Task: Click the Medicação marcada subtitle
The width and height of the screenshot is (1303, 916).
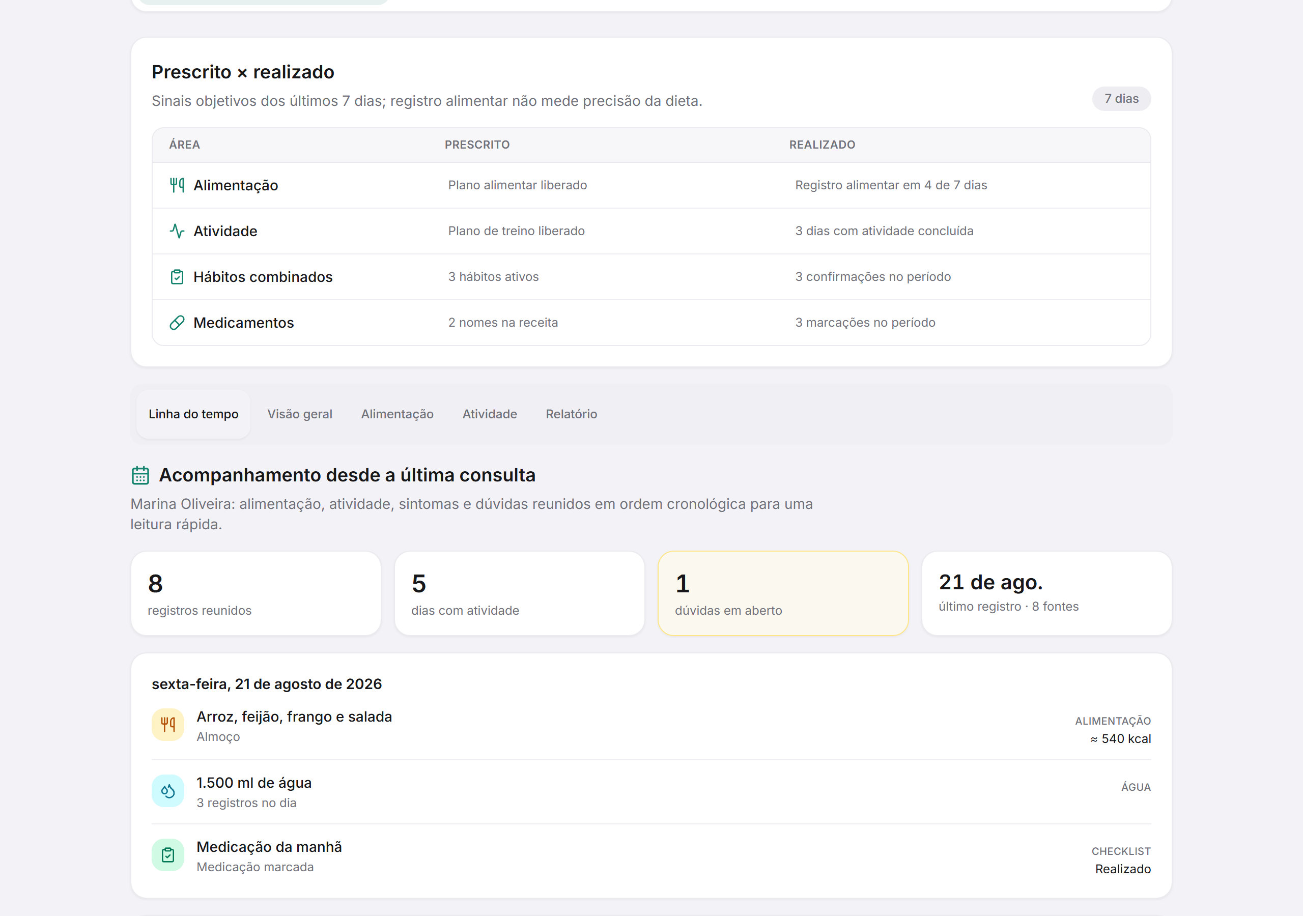Action: click(256, 867)
